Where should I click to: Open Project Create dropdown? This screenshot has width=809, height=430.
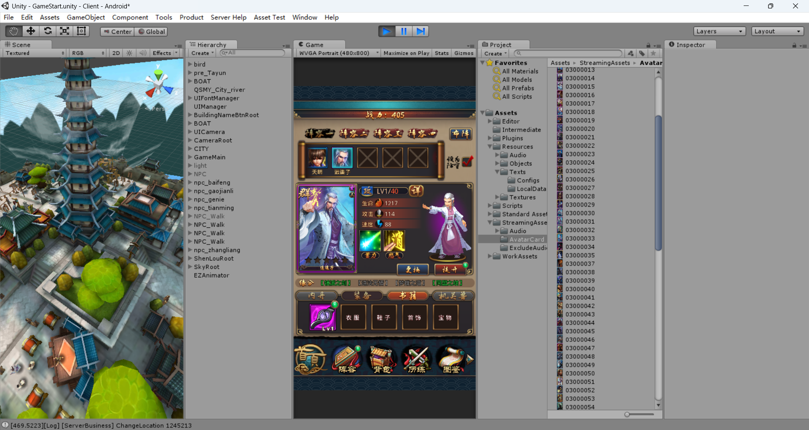click(496, 54)
